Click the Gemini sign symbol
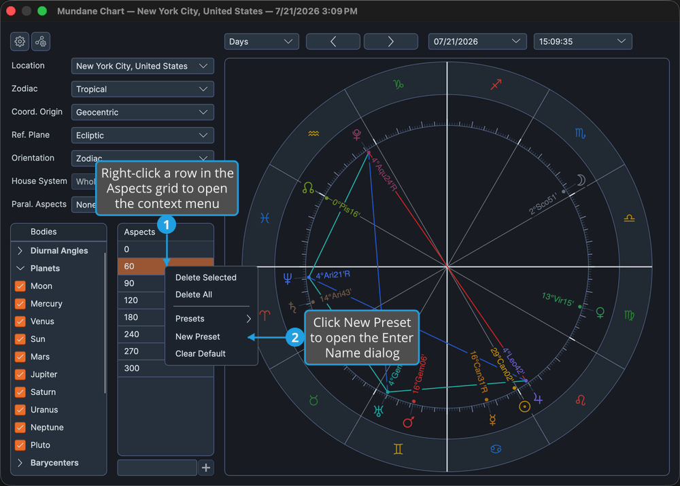The width and height of the screenshot is (680, 486). [x=398, y=449]
